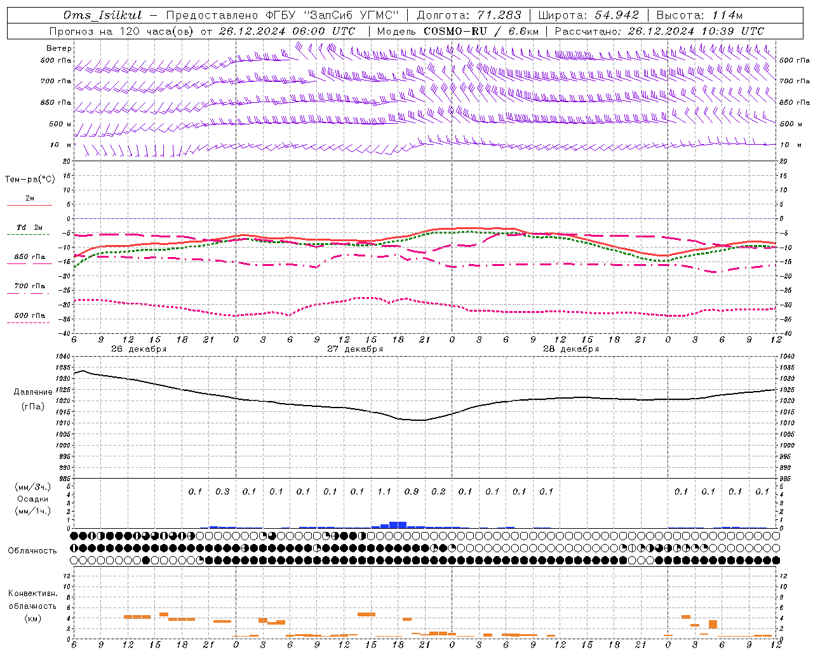Click the "2м" temperature legend line sample
The width and height of the screenshot is (813, 650).
29,206
